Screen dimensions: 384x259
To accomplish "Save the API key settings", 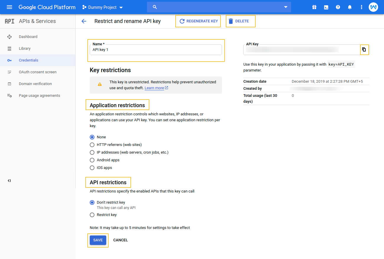I will 98,240.
